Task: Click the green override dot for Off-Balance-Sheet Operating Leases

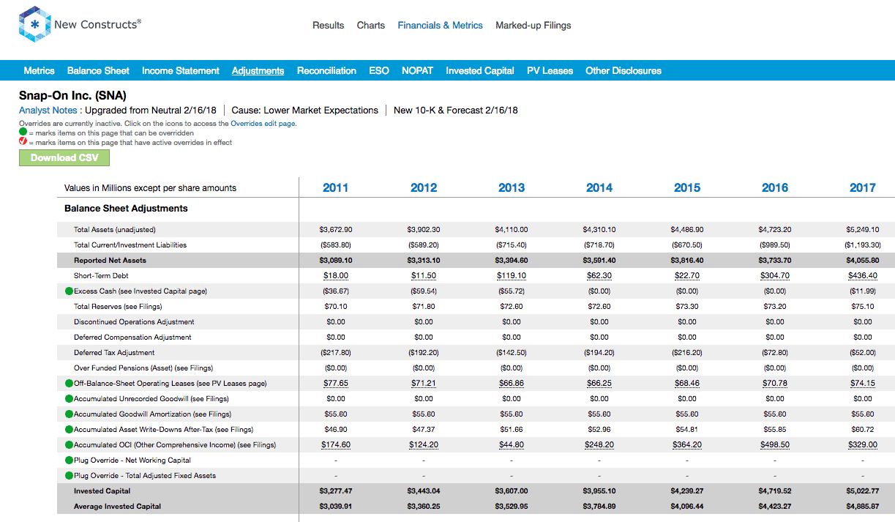Action: [x=70, y=384]
